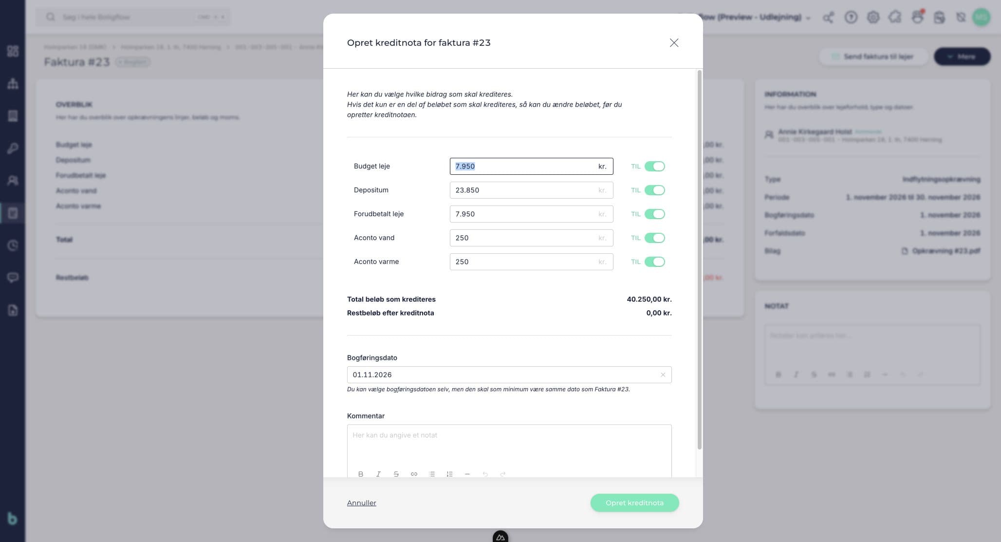Click the Opret kreditnota button
This screenshot has height=542, width=1001.
click(634, 503)
